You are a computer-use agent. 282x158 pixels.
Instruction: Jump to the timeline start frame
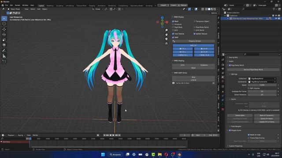(x=104, y=135)
